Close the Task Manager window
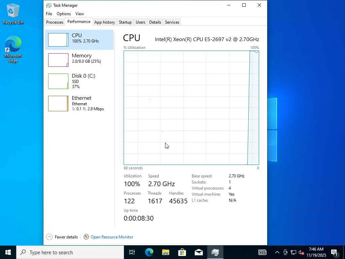The height and width of the screenshot is (259, 345). 259,5
